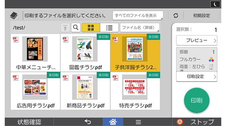This screenshot has width=226, height=126.
Task: Click the 特売チラシ.pdf file name
Action: [x=135, y=106]
